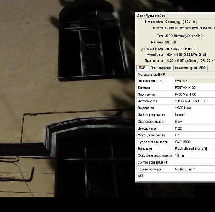
Task: Click the Фокусное расстояние row label
Action: point(155,156)
